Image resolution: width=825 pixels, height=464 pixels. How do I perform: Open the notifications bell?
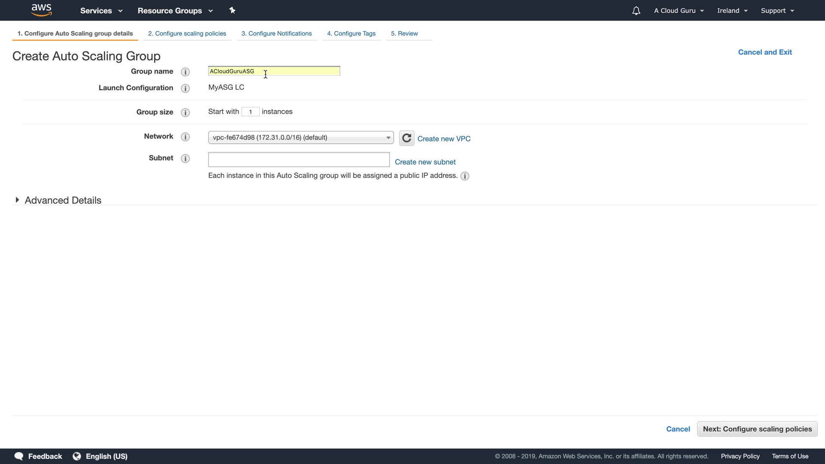(x=636, y=11)
